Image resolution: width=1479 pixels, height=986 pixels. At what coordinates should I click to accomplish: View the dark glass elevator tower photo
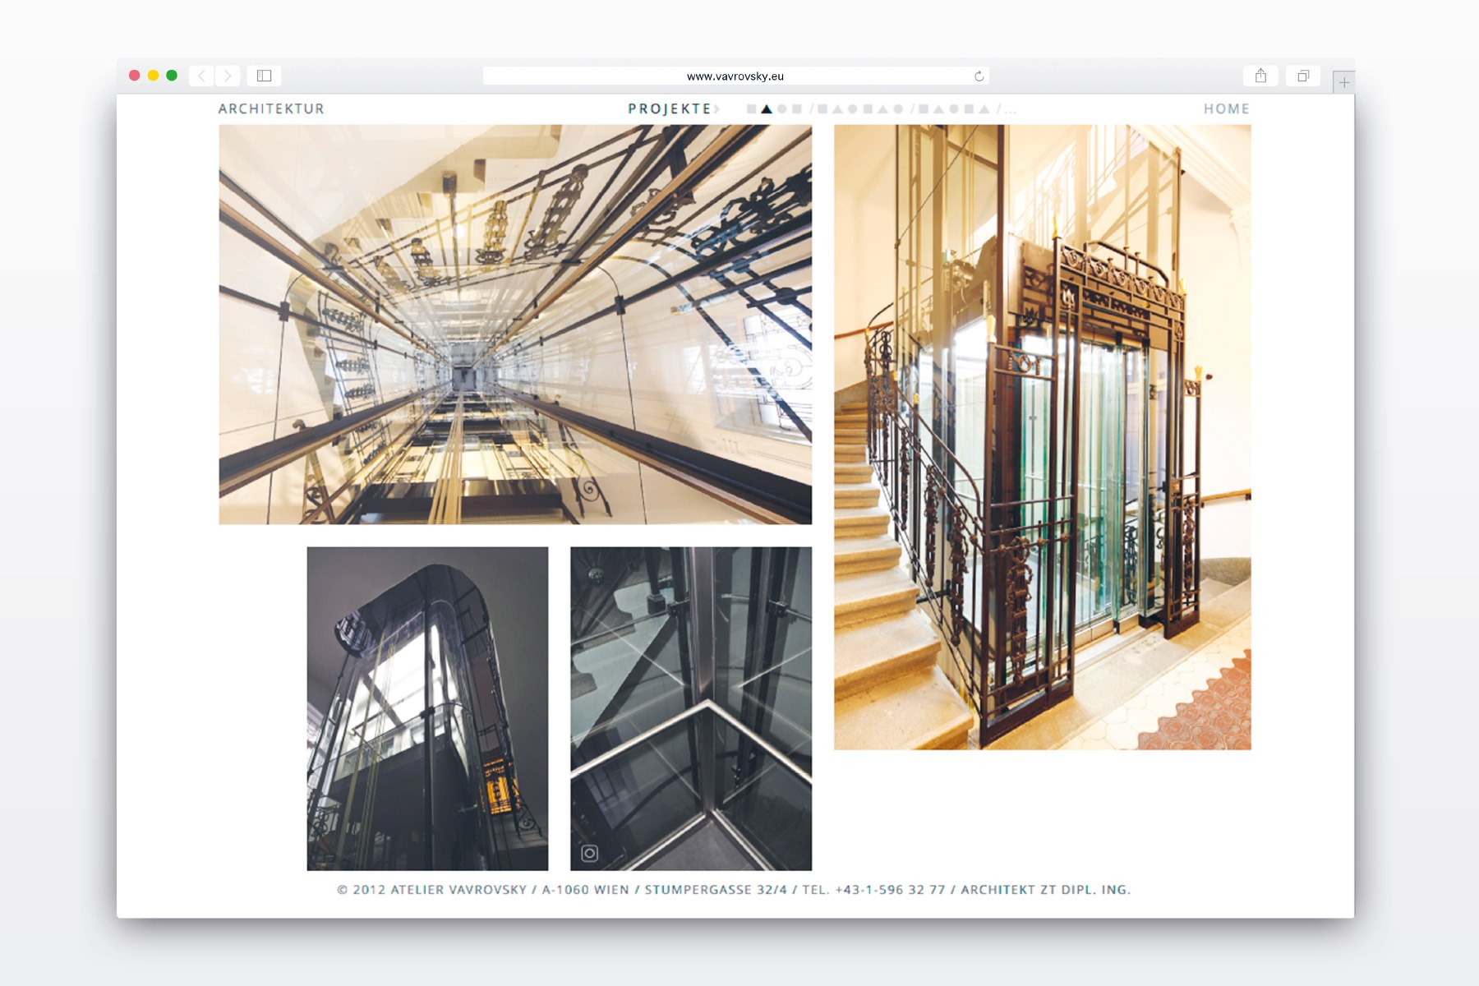pyautogui.click(x=427, y=708)
